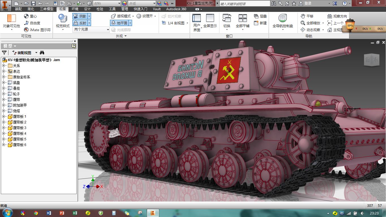The image size is (386, 217).
Task: Click the binoculars find icon in model browser
Action: pyautogui.click(x=42, y=53)
